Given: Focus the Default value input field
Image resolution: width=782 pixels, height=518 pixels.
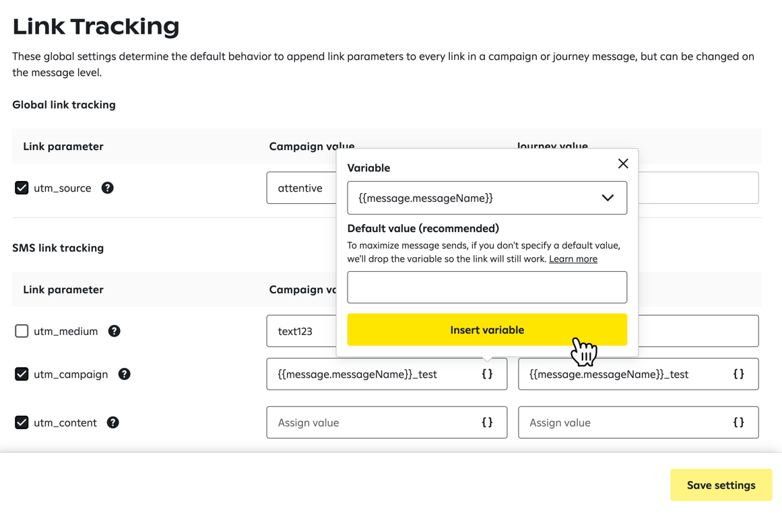Looking at the screenshot, I should (486, 287).
